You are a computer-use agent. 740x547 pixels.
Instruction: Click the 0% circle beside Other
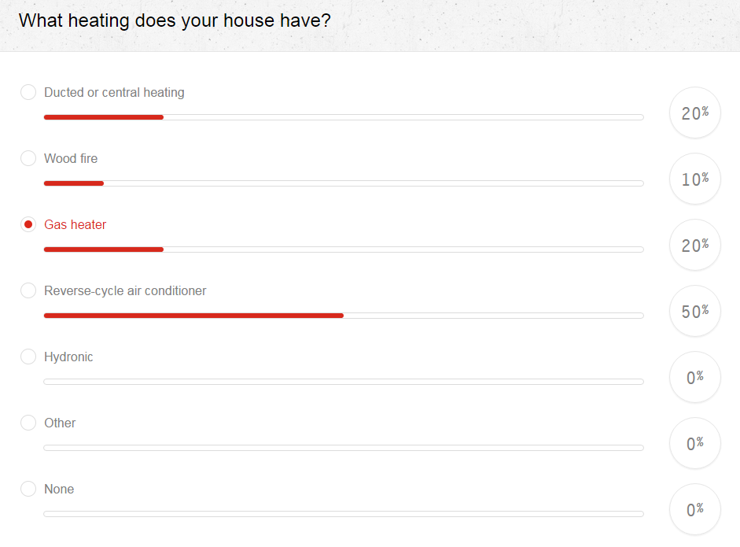pyautogui.click(x=694, y=443)
